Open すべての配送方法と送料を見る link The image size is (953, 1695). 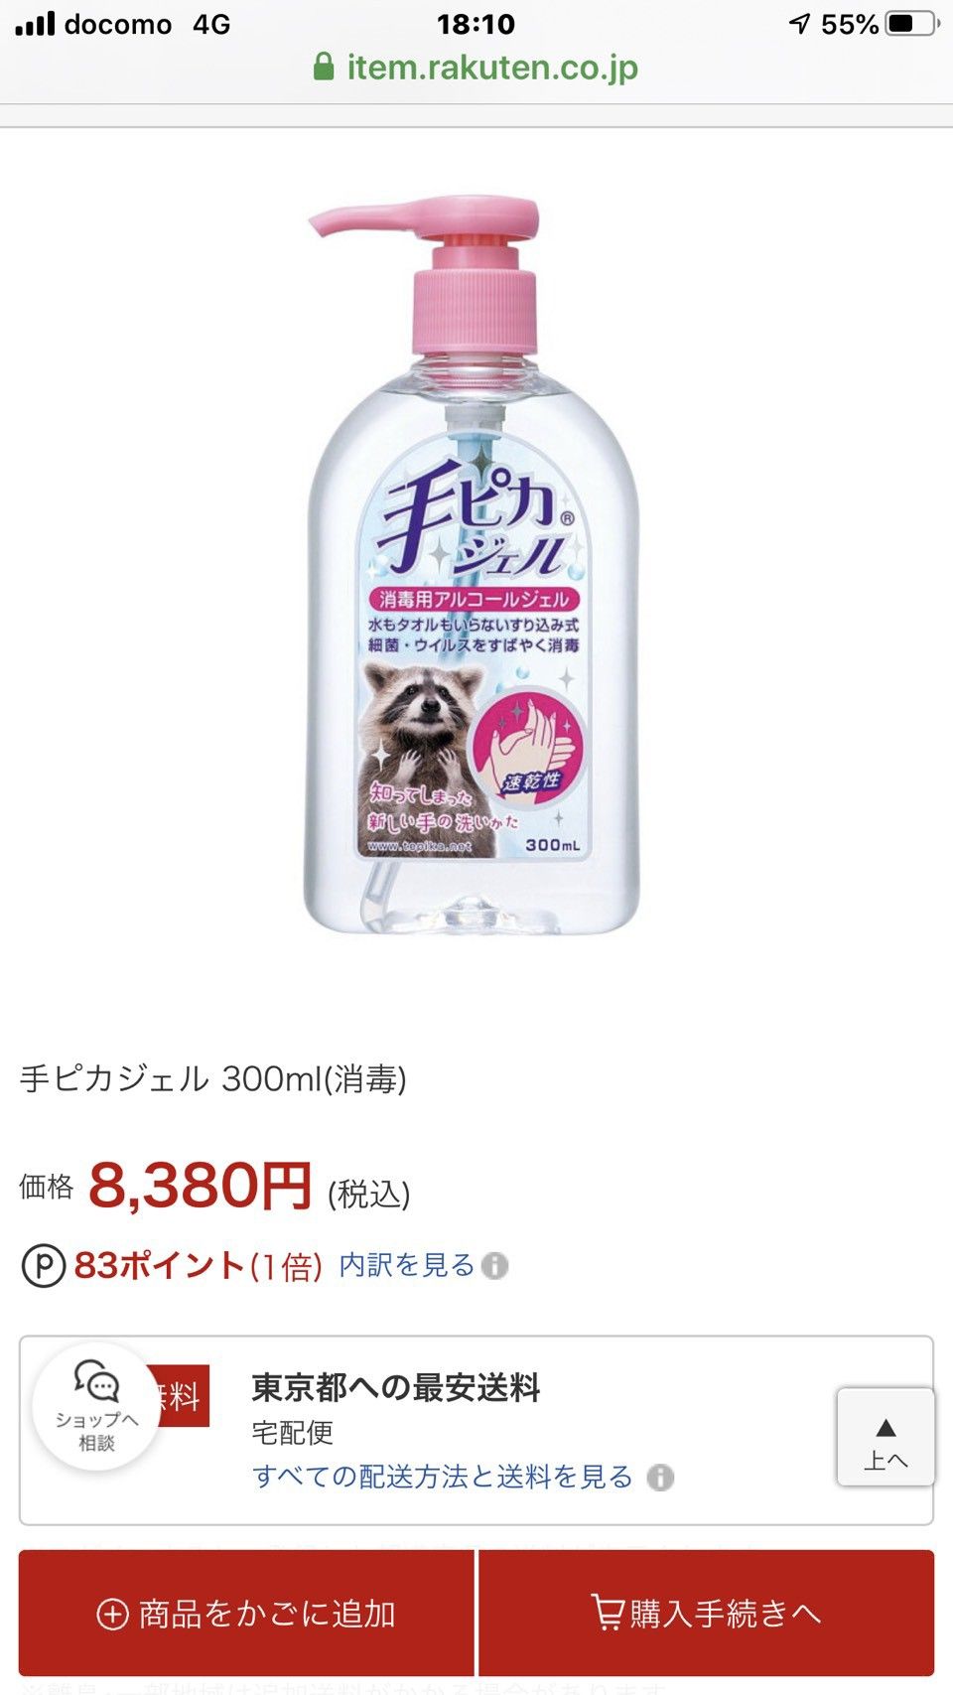[443, 1477]
